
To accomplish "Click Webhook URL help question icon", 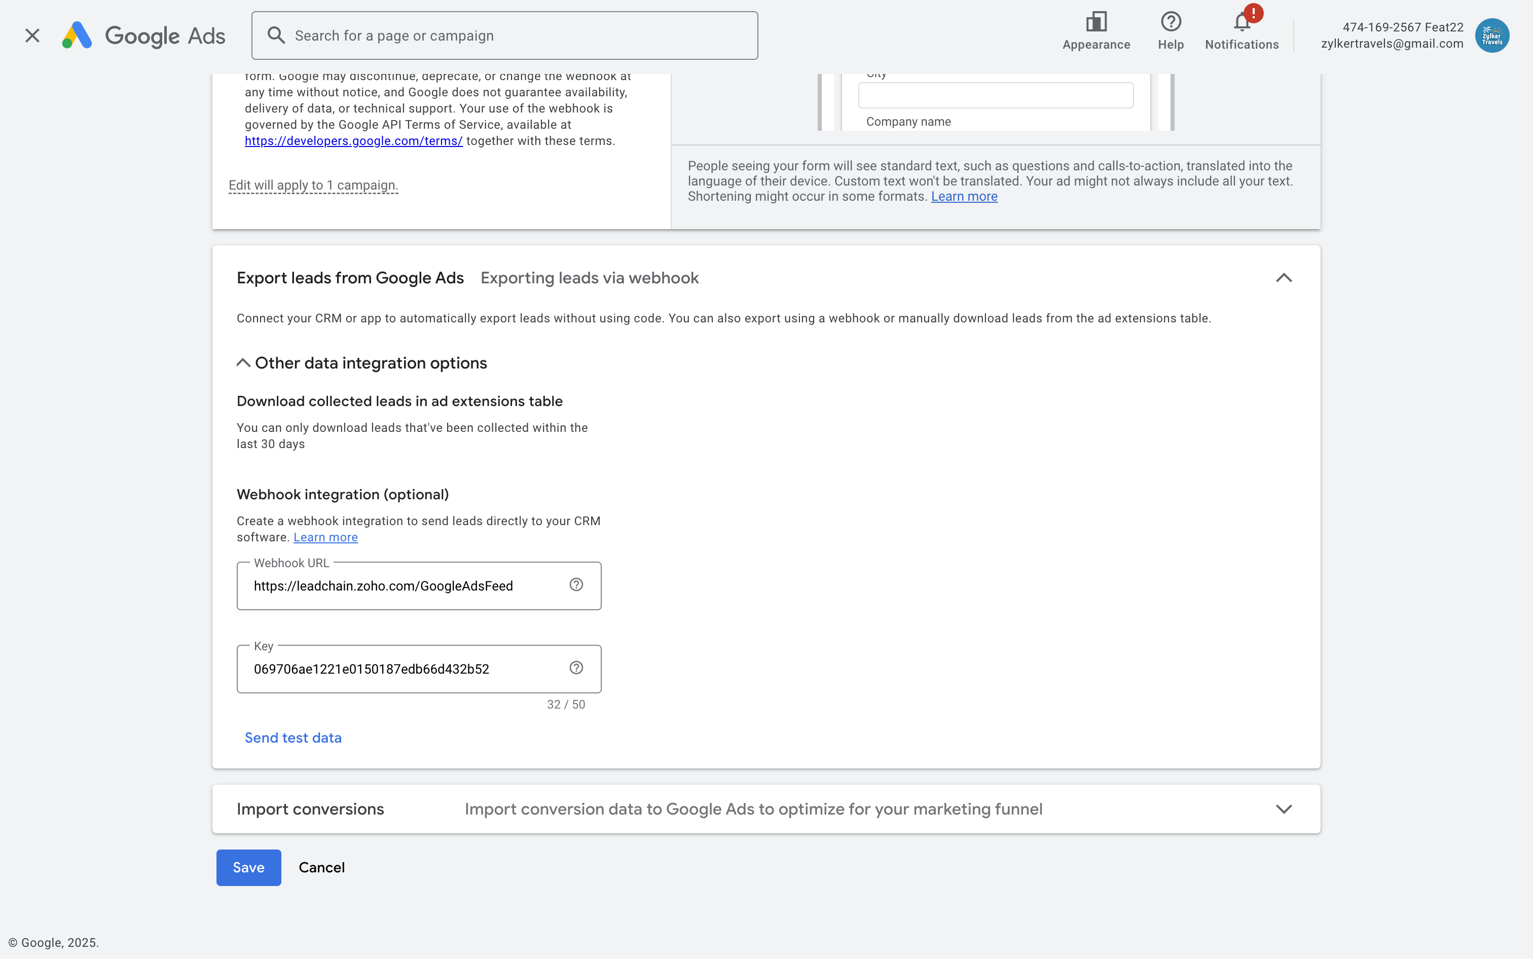I will [576, 585].
